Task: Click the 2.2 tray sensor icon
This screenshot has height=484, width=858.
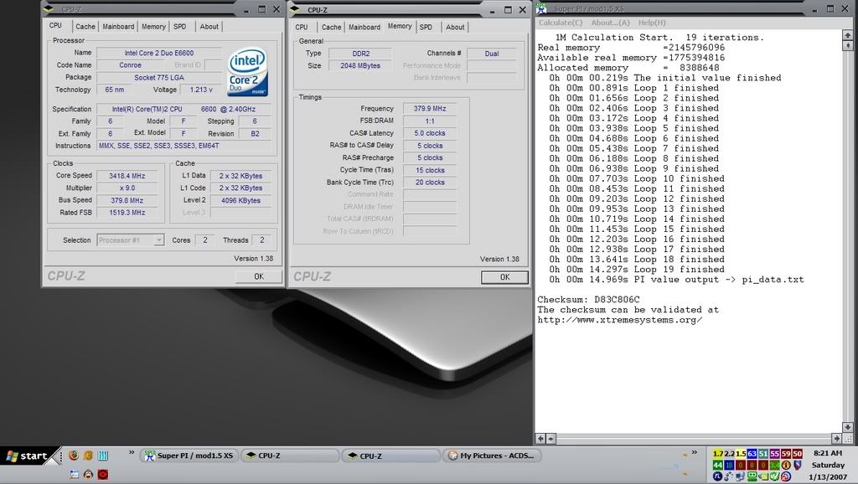Action: point(730,454)
